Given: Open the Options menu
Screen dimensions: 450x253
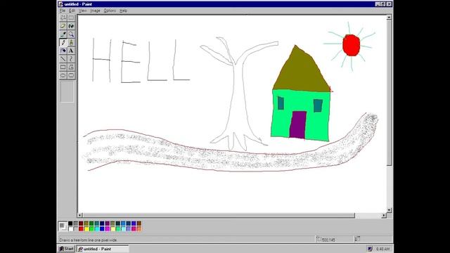Looking at the screenshot, I should 110,11.
